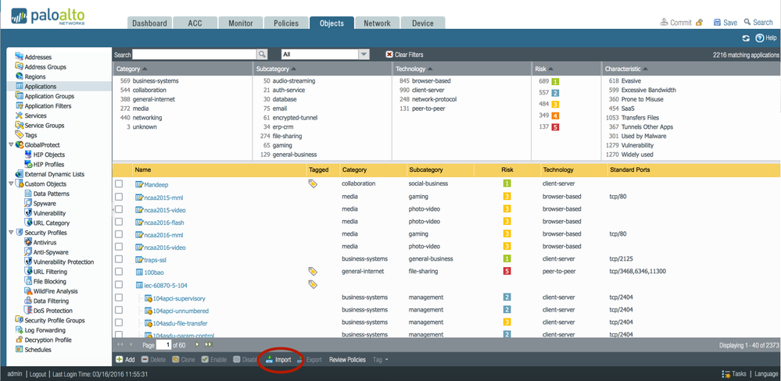Switch to the Policies tab

pos(285,23)
